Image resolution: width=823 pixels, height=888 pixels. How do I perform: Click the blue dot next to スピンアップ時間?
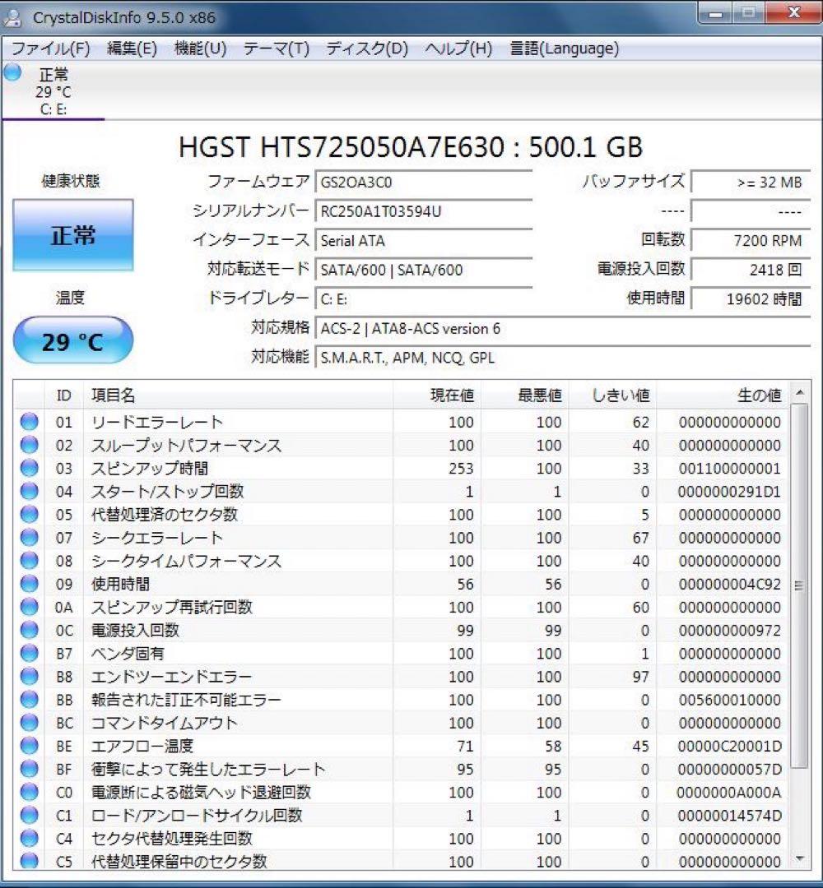tap(29, 469)
